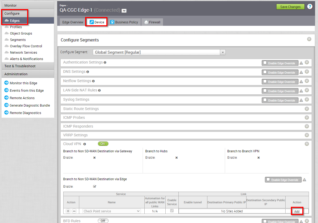The width and height of the screenshot is (318, 223).
Task: Open the Generate Diagnostic Bundle link
Action: (x=30, y=105)
